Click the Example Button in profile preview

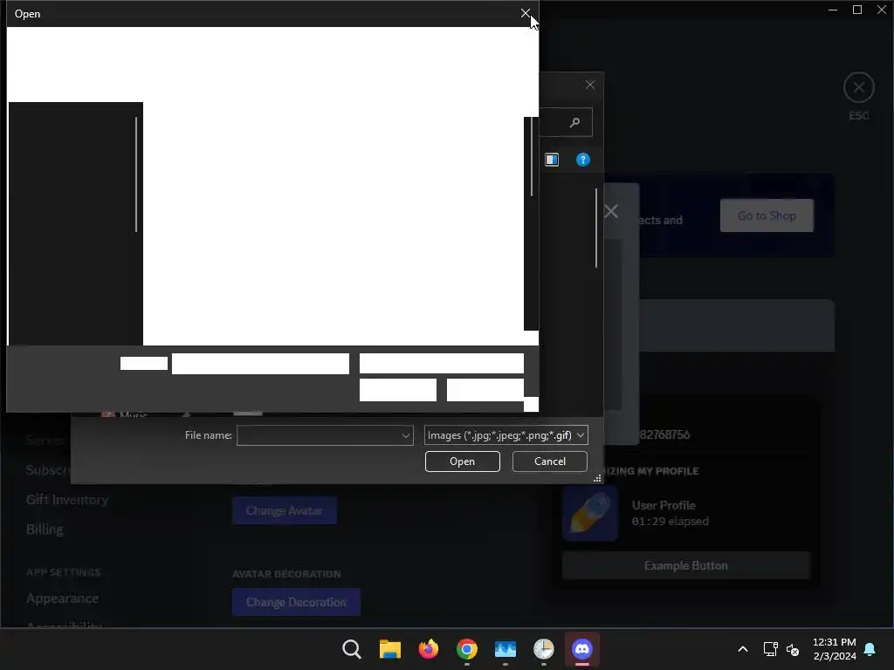686,565
